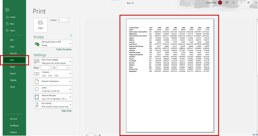Open the Collated dropdown
The height and width of the screenshot is (136, 258).
coord(53,74)
